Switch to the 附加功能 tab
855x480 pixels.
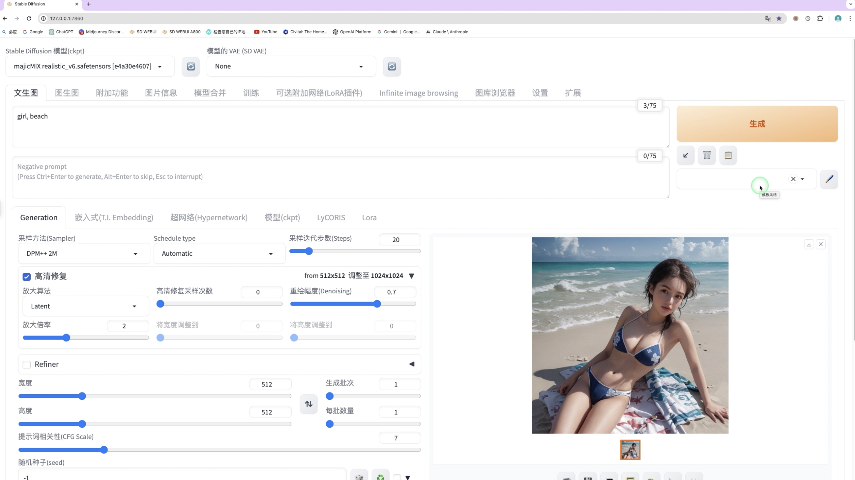click(x=112, y=93)
